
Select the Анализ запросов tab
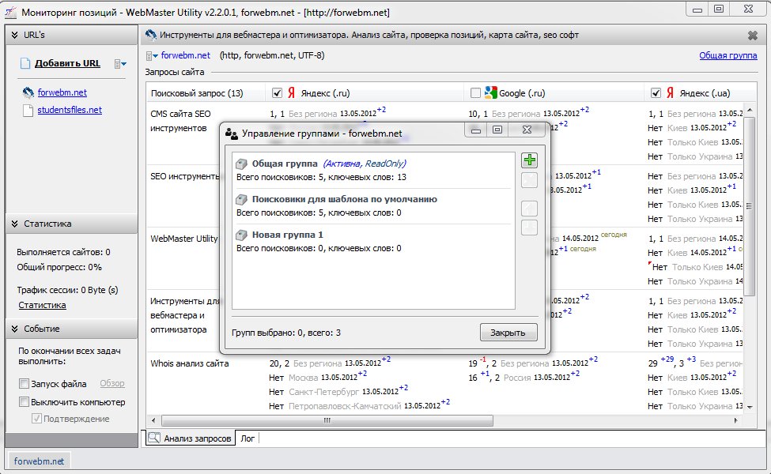click(x=191, y=438)
